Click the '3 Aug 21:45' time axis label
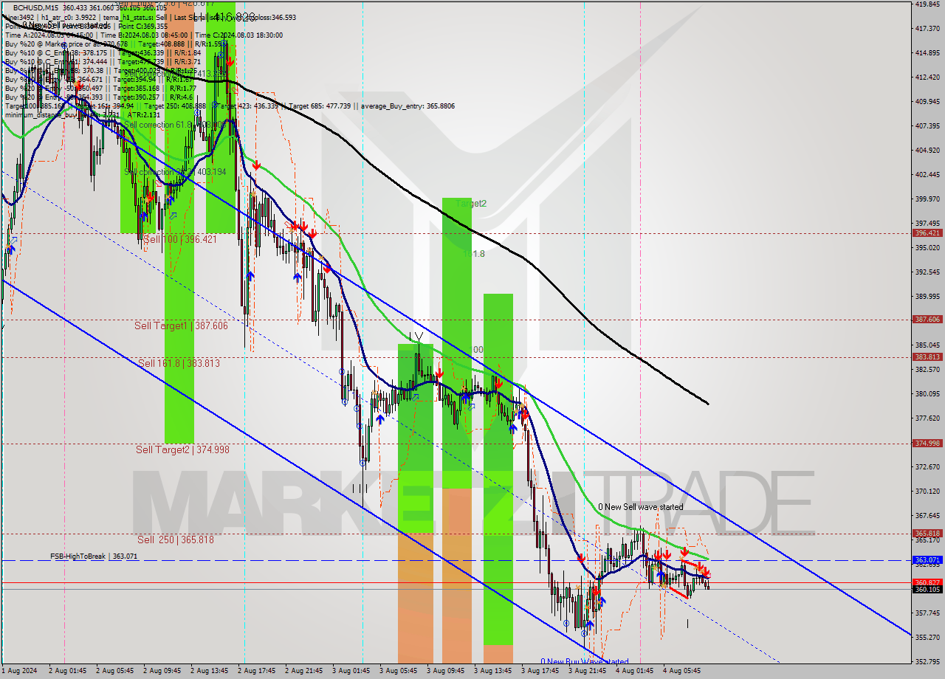 point(586,671)
